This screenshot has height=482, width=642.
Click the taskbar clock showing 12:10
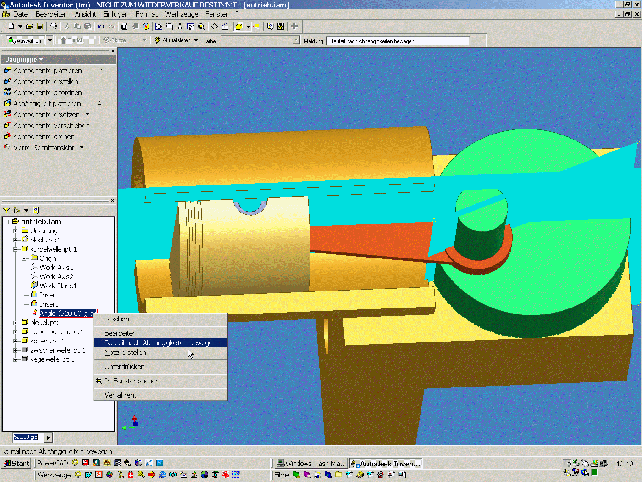click(625, 464)
